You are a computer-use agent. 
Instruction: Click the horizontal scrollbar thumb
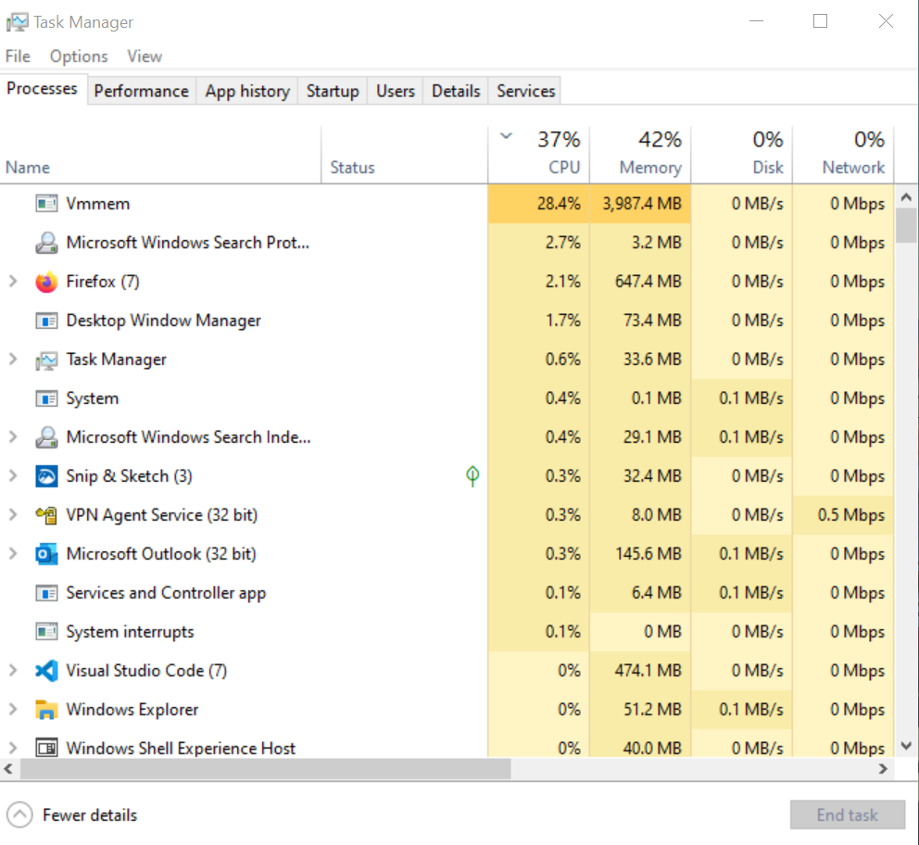point(266,768)
